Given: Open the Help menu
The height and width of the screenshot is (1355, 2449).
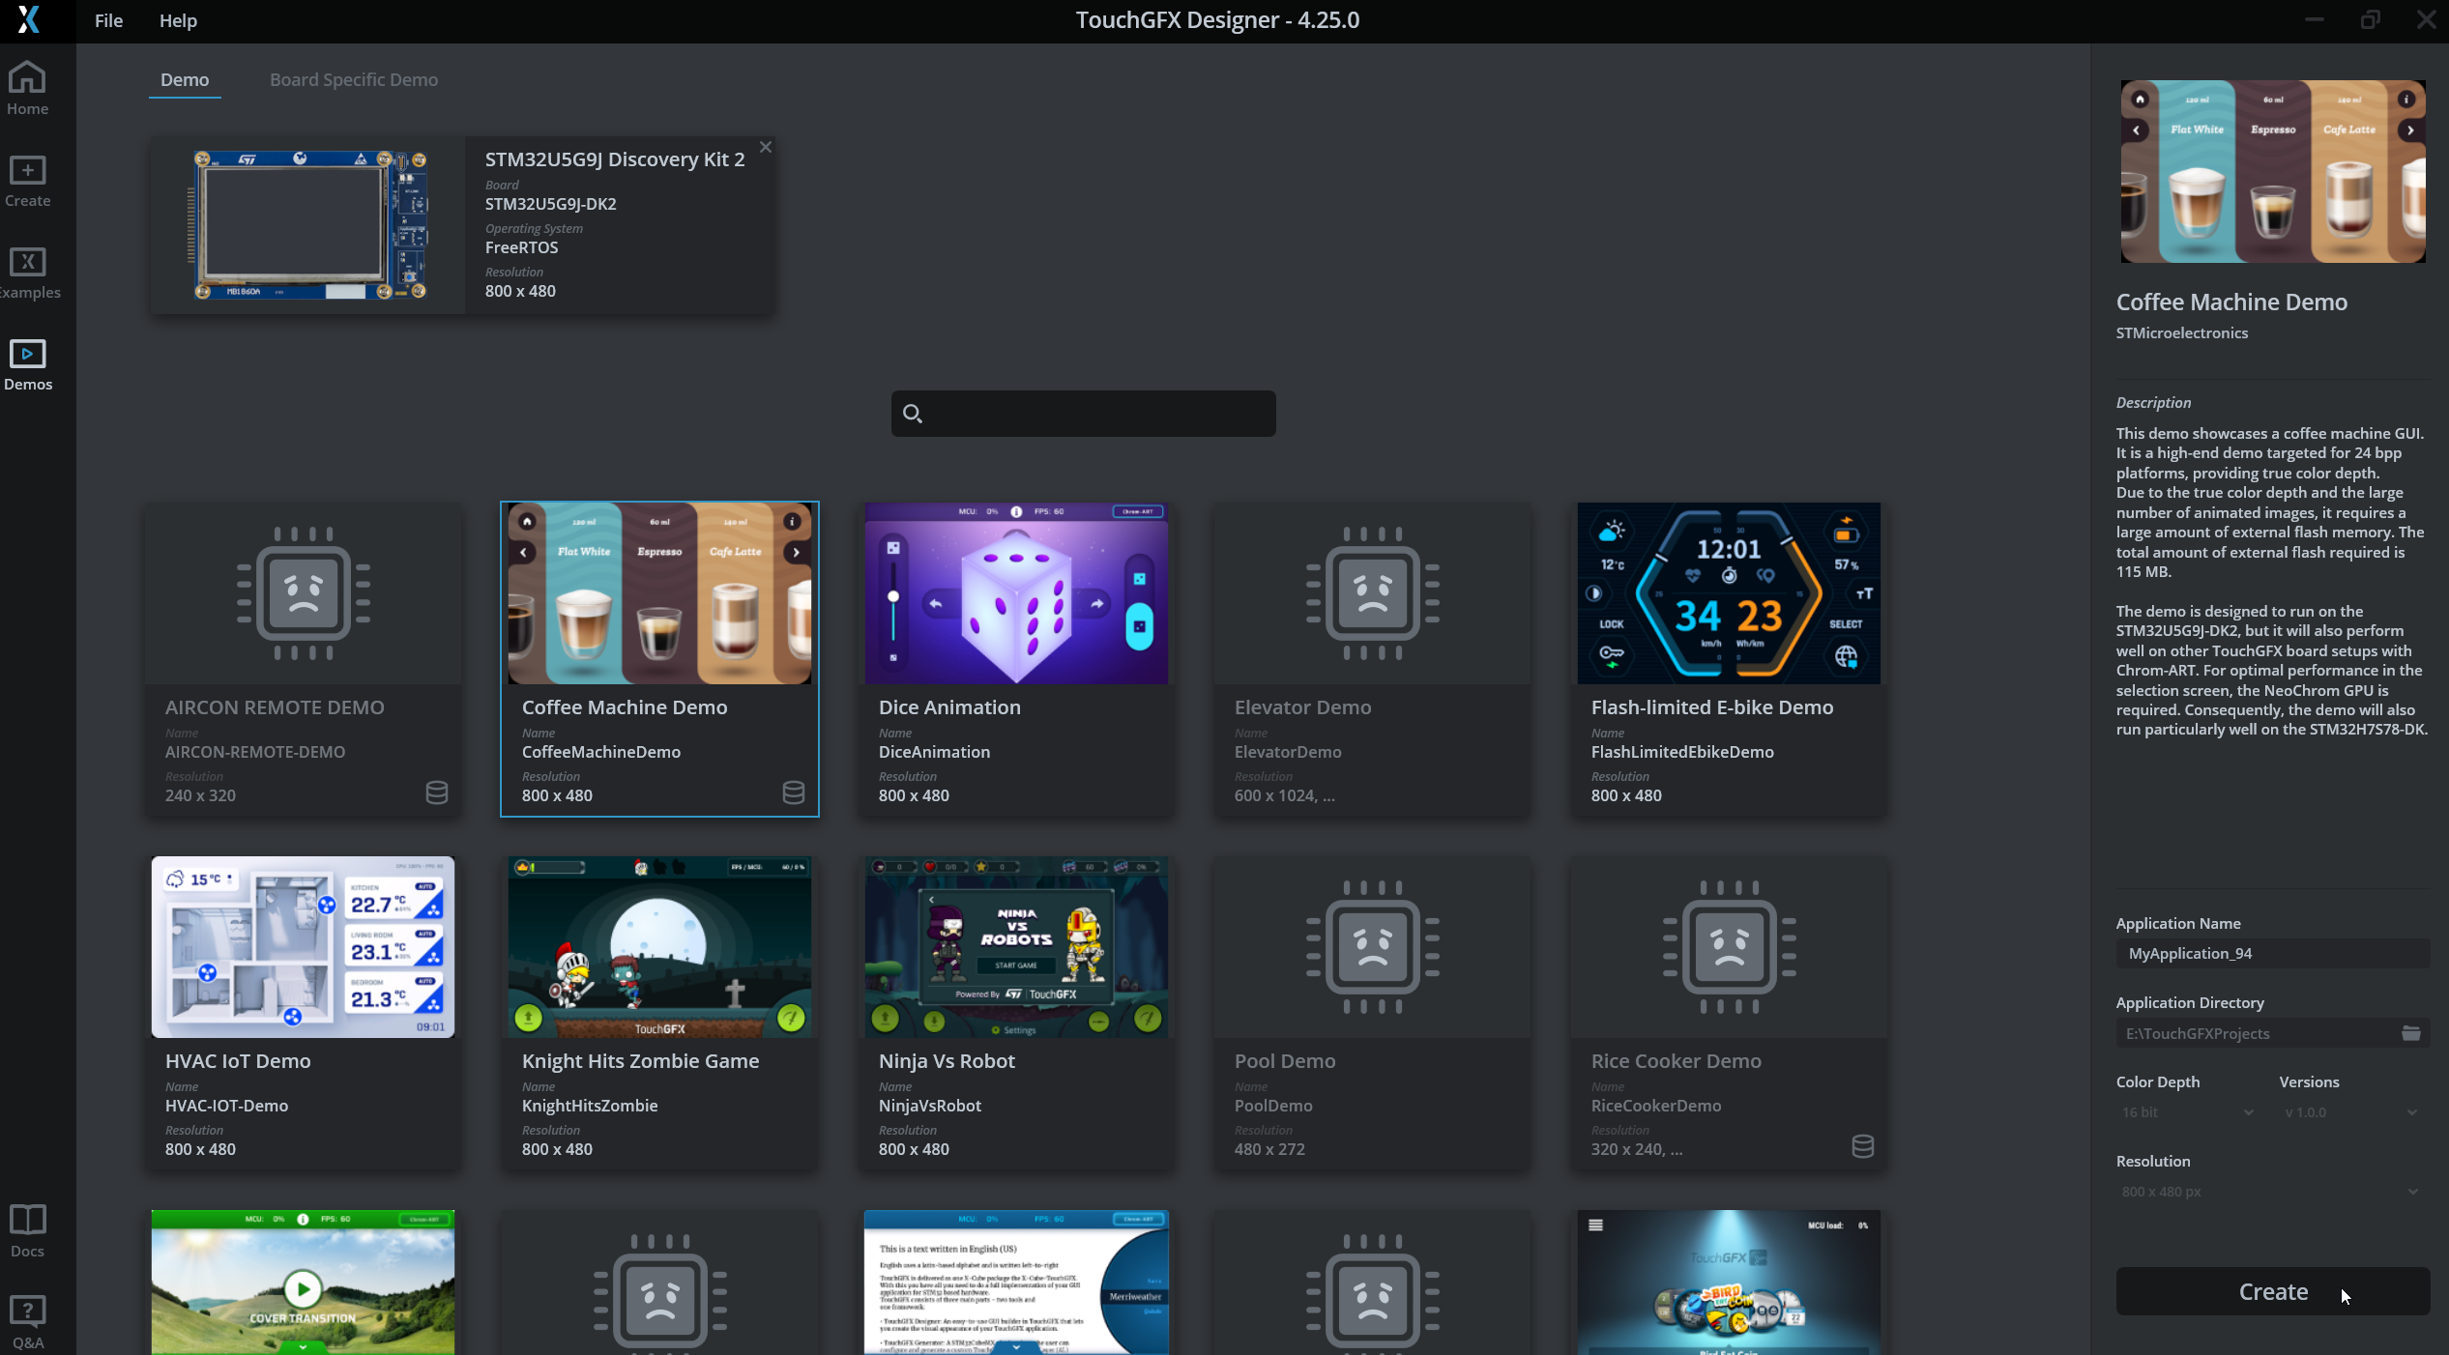Looking at the screenshot, I should pos(178,20).
